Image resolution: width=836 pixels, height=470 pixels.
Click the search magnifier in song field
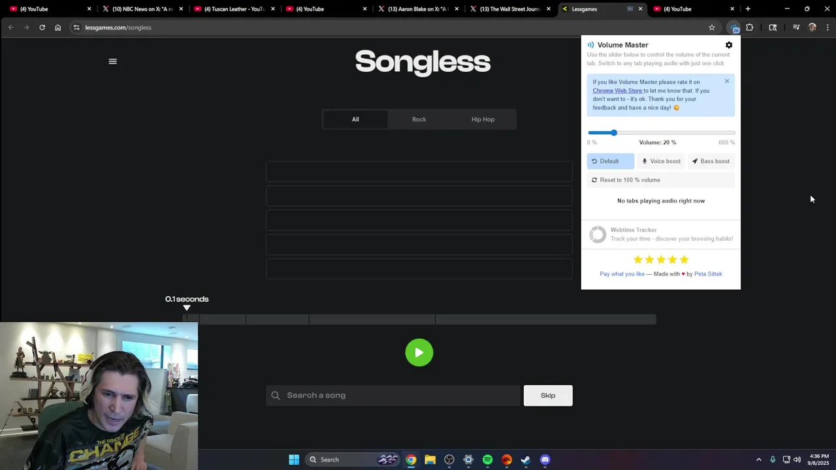pyautogui.click(x=276, y=396)
